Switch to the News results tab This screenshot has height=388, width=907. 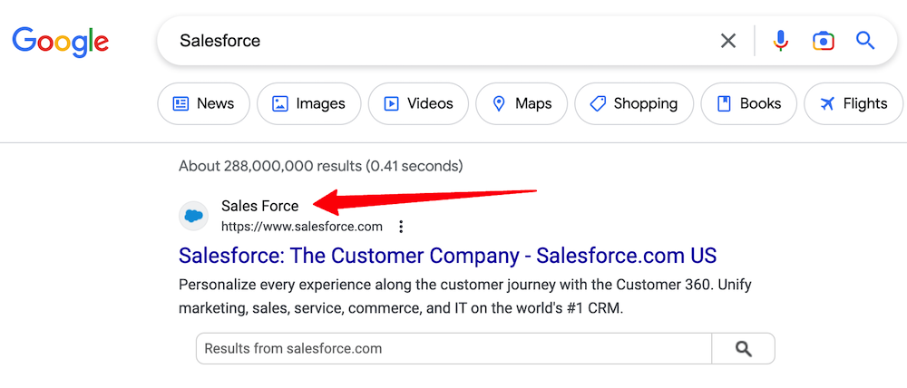[203, 103]
